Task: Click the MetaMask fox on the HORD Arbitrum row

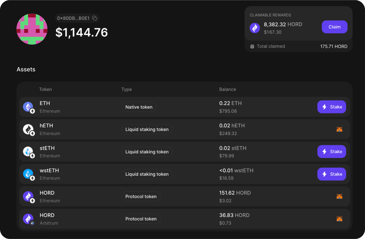Action: (x=339, y=219)
